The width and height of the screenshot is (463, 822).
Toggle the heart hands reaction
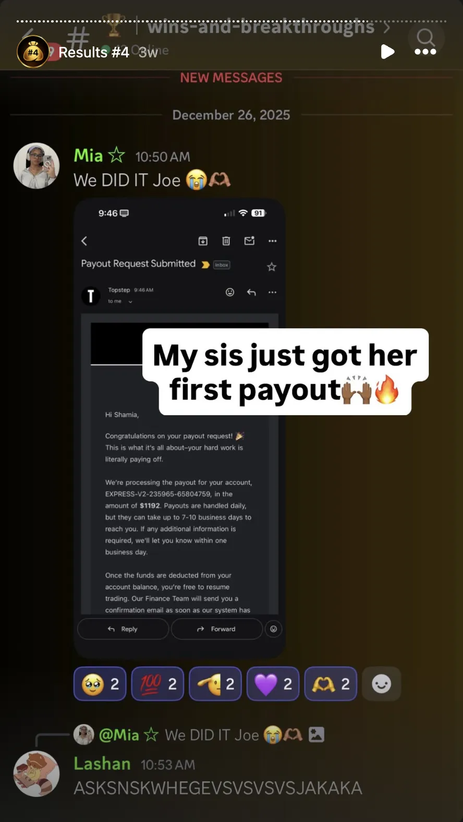point(331,684)
